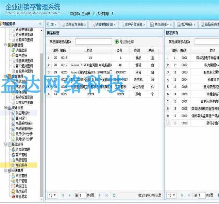The image size is (219, 204).
Task: Open 商品采购统计 in the sidebar tree
Action: point(24,123)
